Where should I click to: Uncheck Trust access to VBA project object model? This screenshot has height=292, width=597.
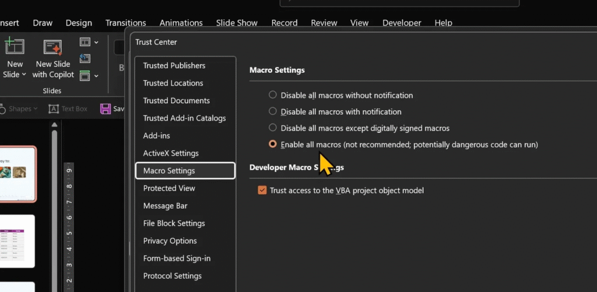coord(262,190)
